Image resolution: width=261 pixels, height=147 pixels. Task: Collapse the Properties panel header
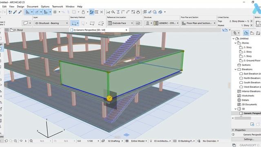coord(233,130)
